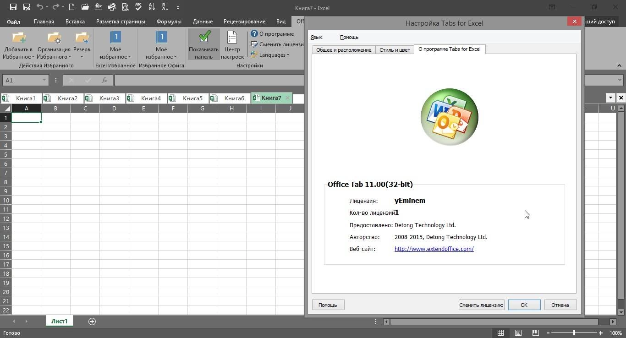Expand the formula bar chevron
Screen dimensions: 626x338
pos(620,80)
